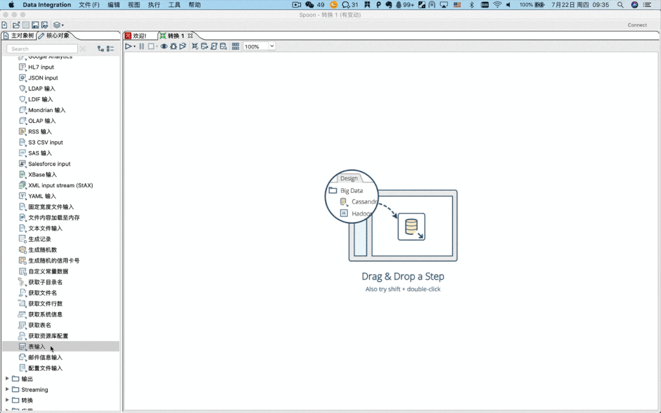Pause the running transformation
The height and width of the screenshot is (413, 661).
point(141,47)
